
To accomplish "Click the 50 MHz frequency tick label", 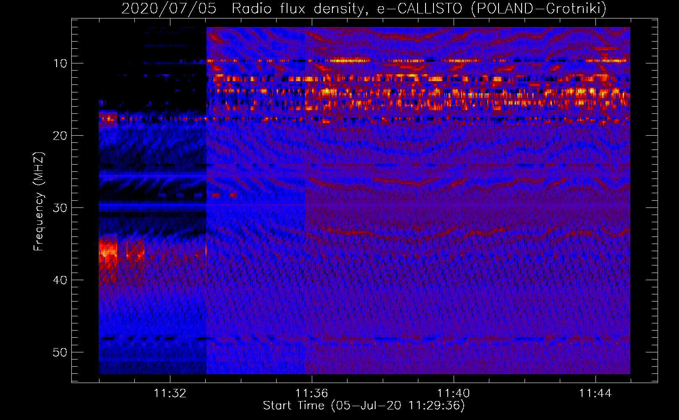I will pos(60,352).
